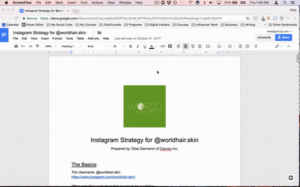This screenshot has height=187, width=300.
Task: Click the Comments button
Action: click(264, 37)
